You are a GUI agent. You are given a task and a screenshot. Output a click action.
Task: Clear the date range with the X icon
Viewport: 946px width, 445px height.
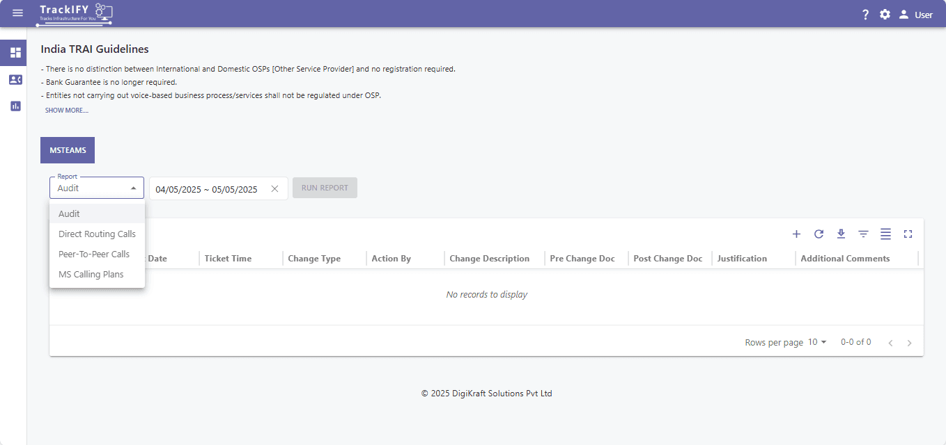click(274, 189)
